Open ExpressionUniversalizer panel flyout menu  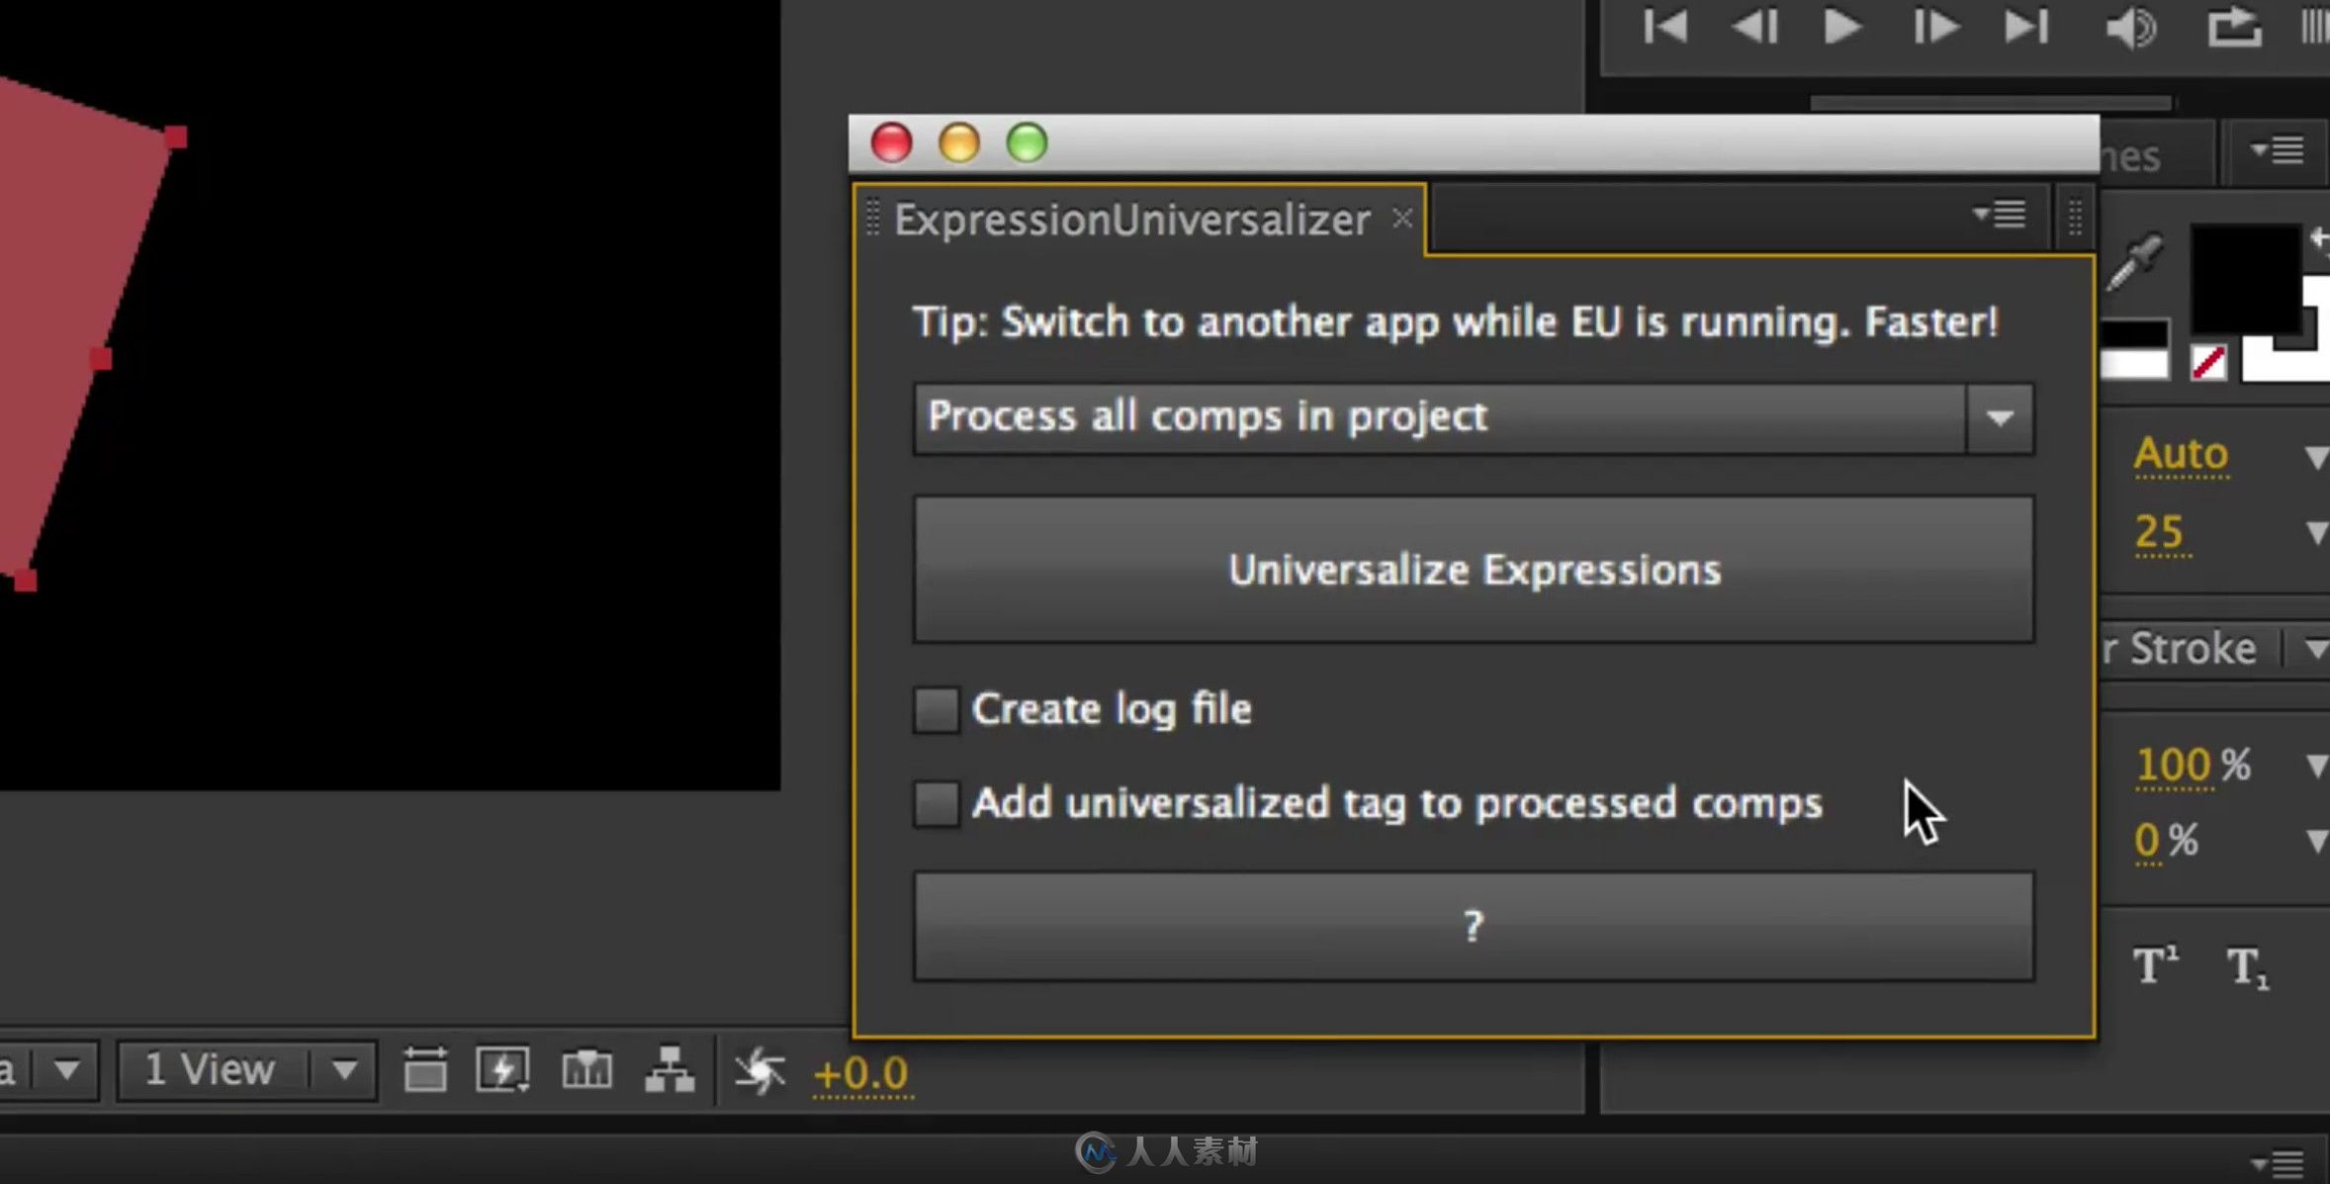pos(2000,214)
